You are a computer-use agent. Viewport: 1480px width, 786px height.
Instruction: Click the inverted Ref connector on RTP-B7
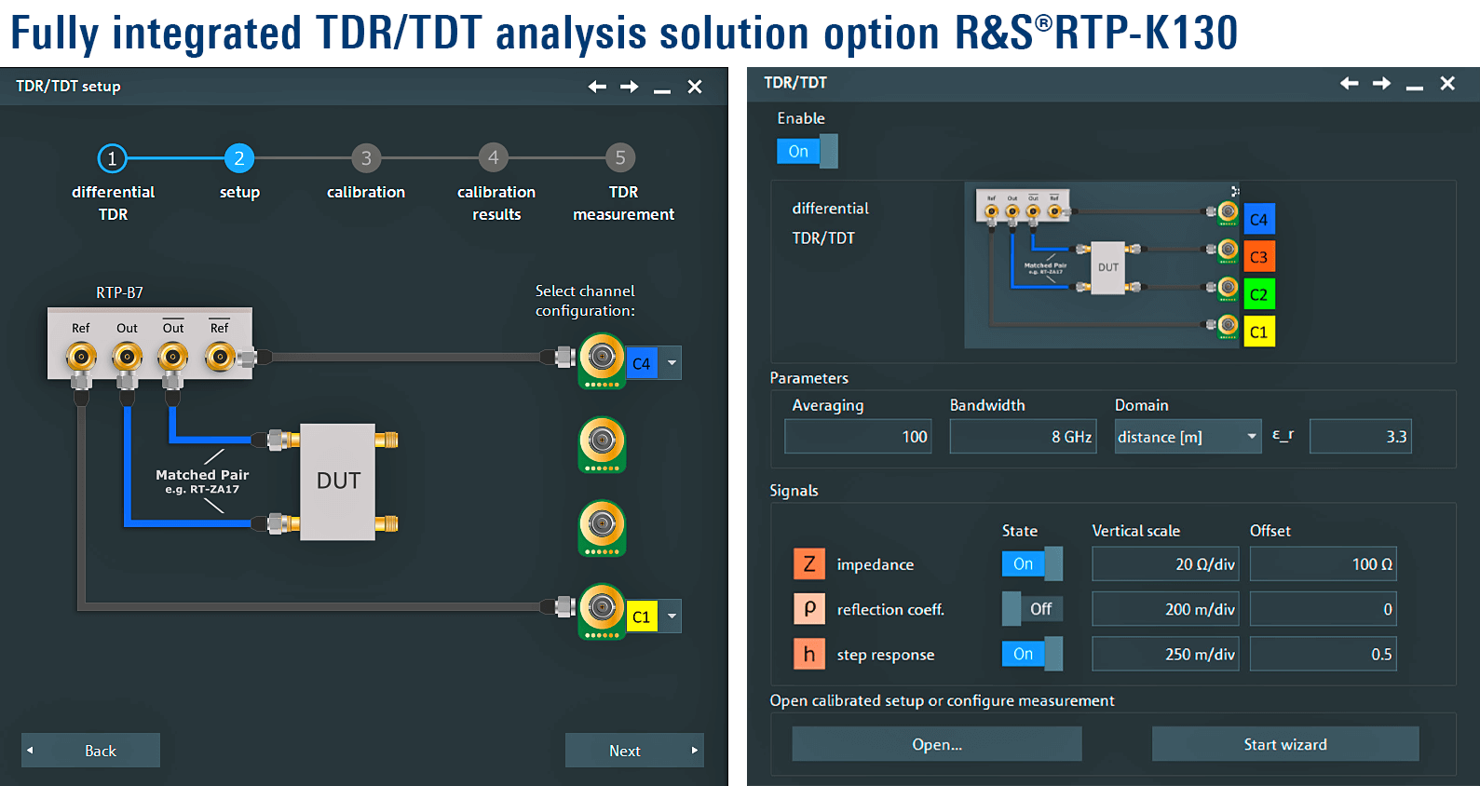click(x=220, y=356)
